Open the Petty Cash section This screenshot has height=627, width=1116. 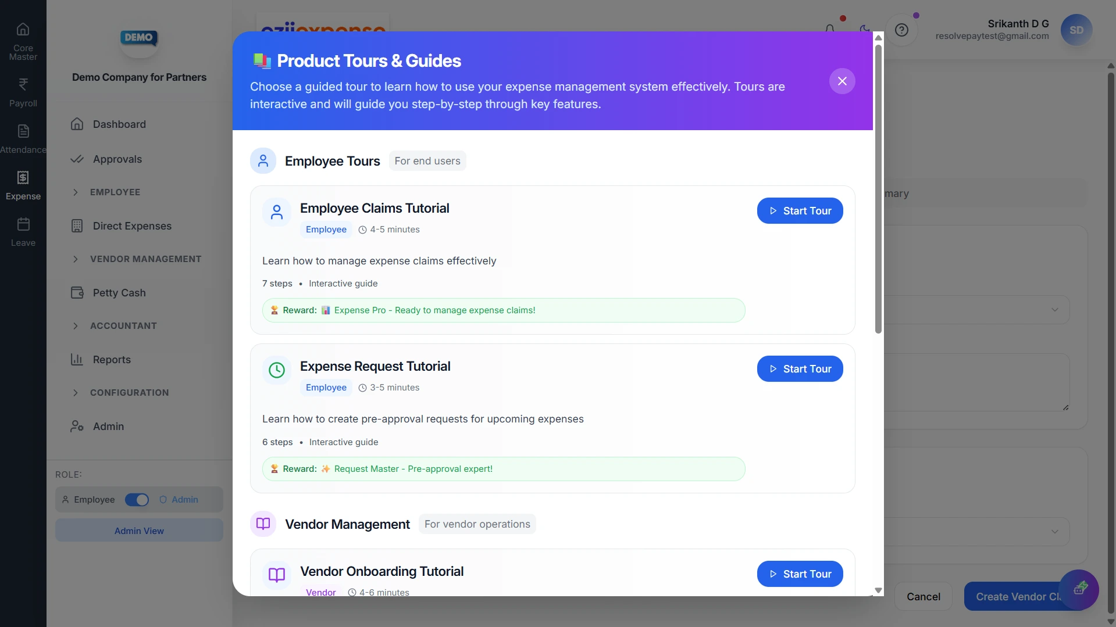click(119, 292)
